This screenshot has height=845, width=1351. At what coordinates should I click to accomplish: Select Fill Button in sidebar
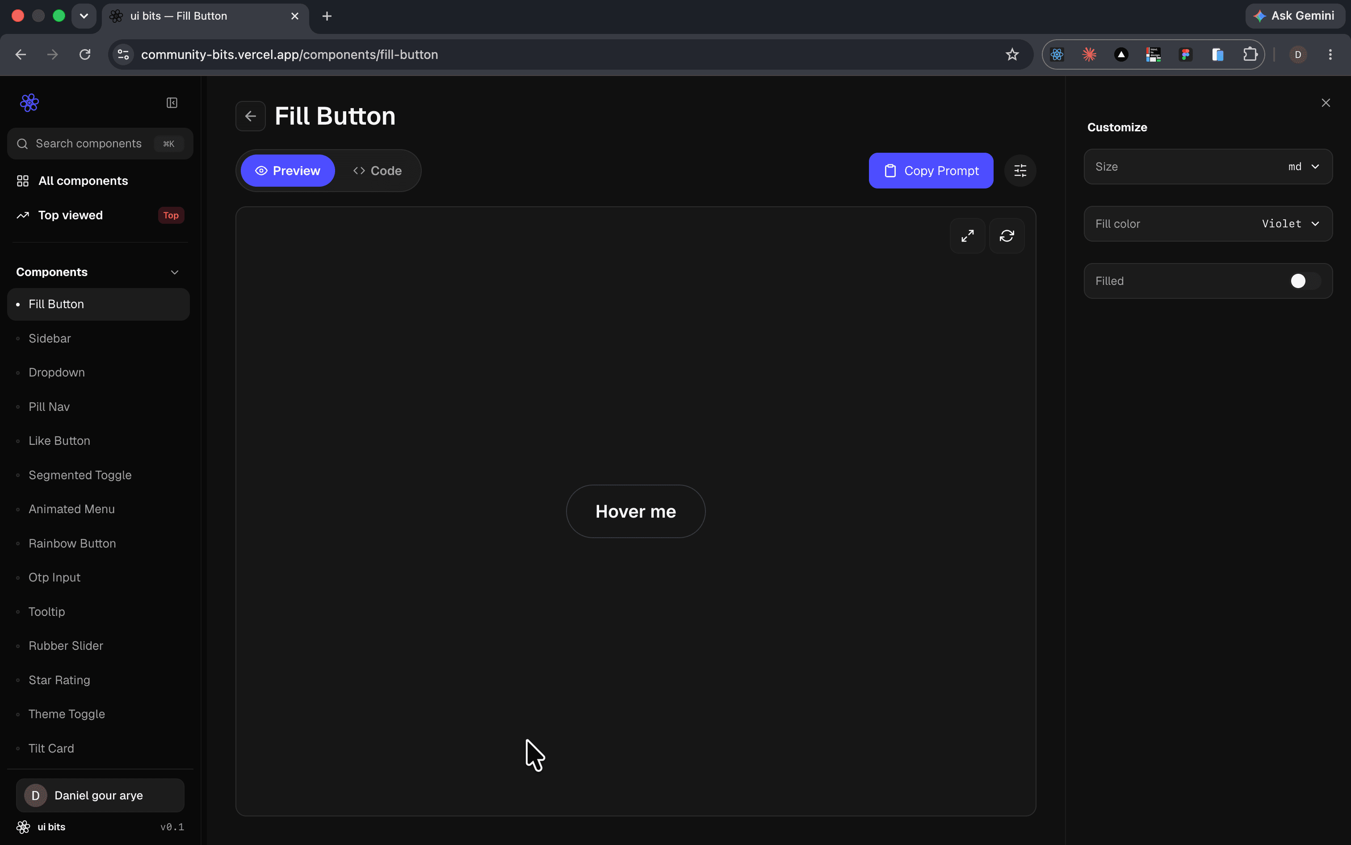(x=98, y=304)
